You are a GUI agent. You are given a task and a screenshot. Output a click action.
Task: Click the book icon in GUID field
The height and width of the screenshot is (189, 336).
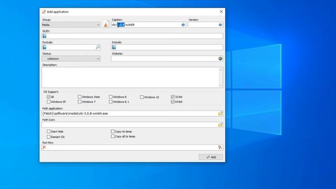tap(45, 36)
